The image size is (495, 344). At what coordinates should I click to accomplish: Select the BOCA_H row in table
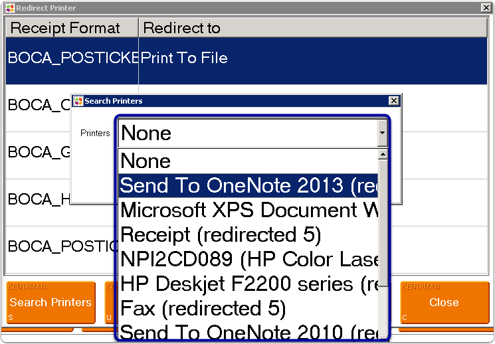tap(38, 203)
